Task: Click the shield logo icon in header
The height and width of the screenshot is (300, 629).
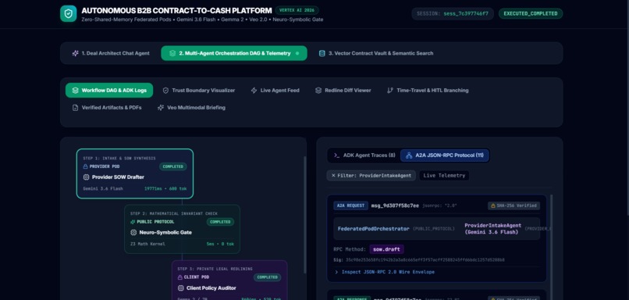Action: pos(68,13)
